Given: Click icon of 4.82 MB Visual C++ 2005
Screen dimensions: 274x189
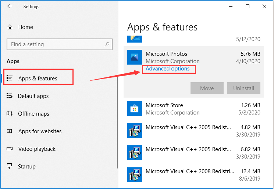Looking at the screenshot, I should 135,131.
